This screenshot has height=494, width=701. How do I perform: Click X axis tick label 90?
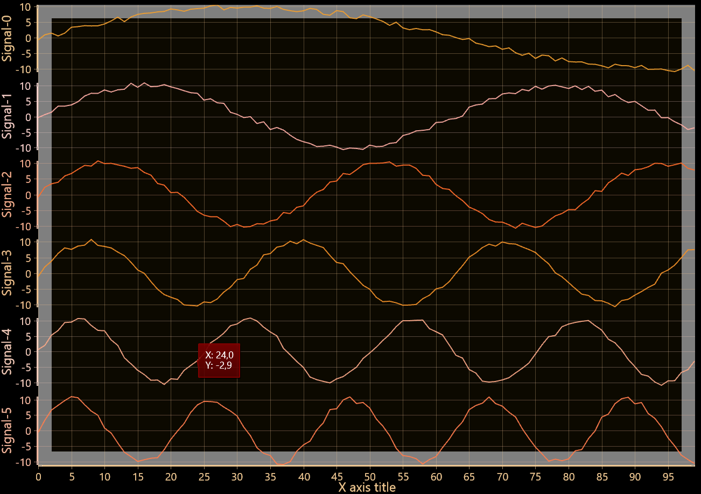(x=635, y=477)
